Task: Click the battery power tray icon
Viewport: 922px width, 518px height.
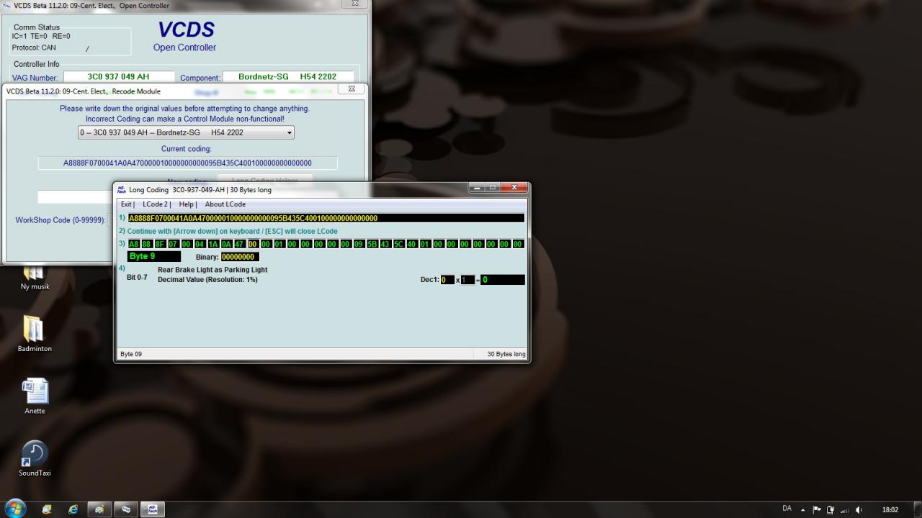Action: tap(831, 510)
